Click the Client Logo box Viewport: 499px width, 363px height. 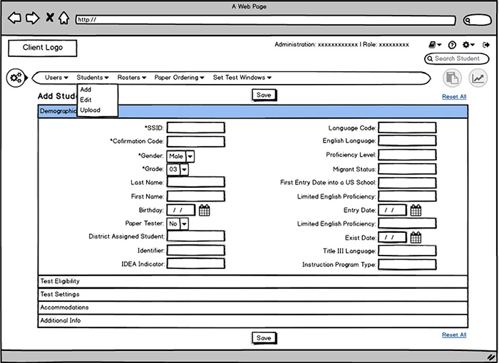coord(42,48)
